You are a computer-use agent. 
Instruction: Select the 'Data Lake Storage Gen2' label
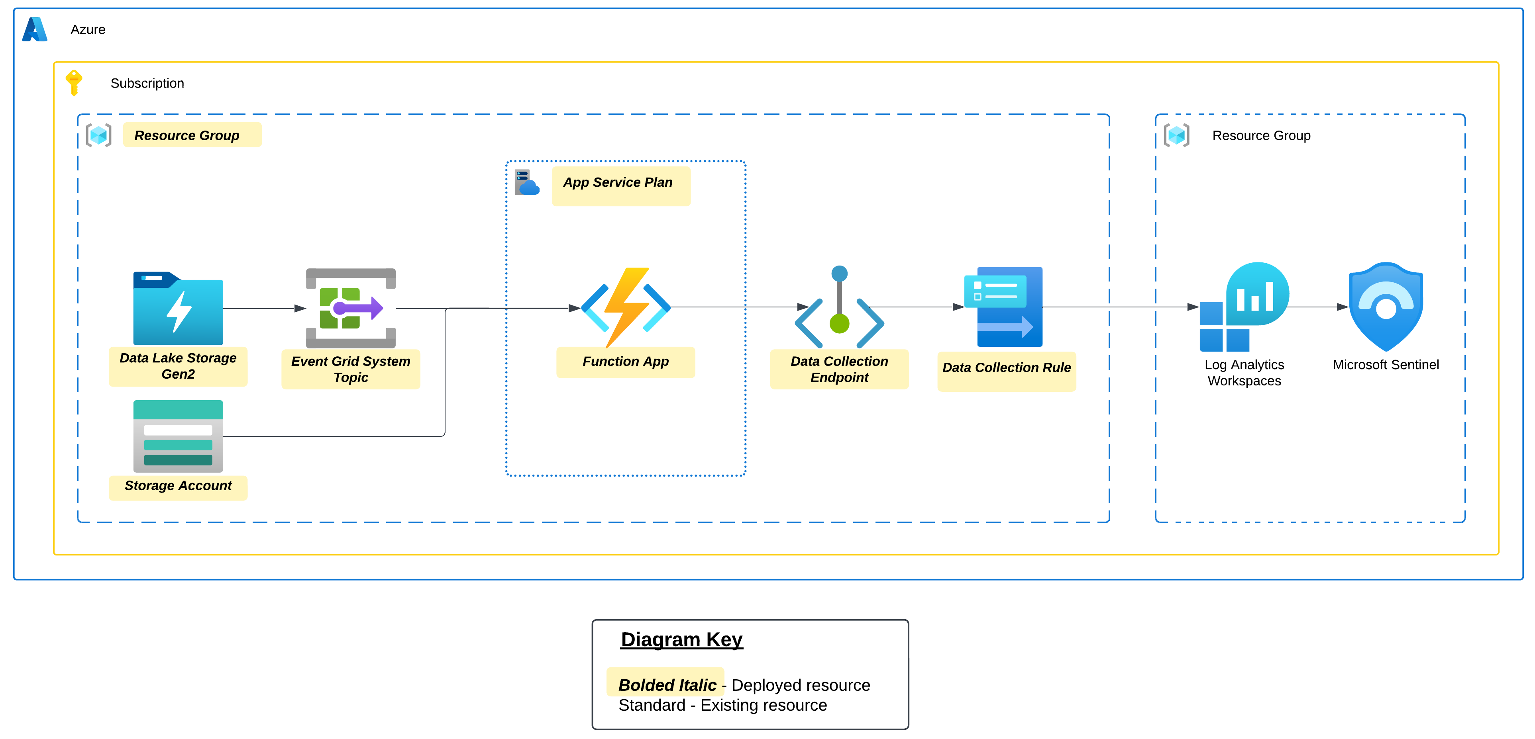[x=178, y=366]
